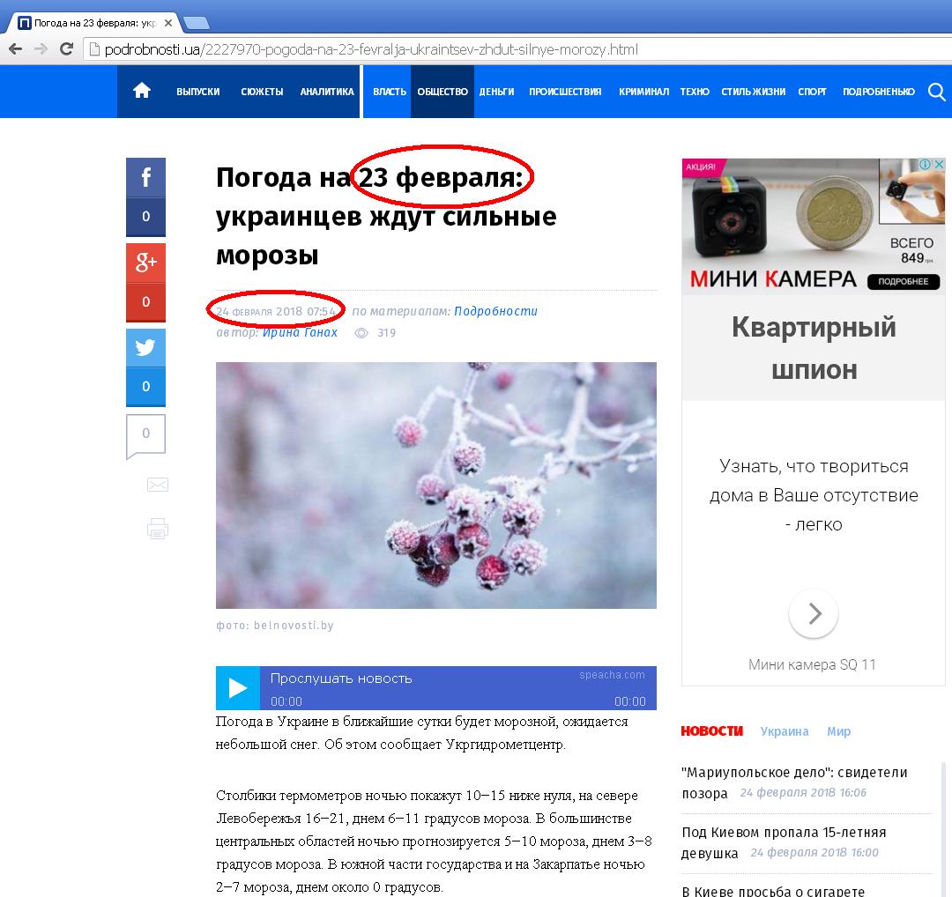Go to the site home icon
The width and height of the screenshot is (952, 897).
(x=142, y=91)
